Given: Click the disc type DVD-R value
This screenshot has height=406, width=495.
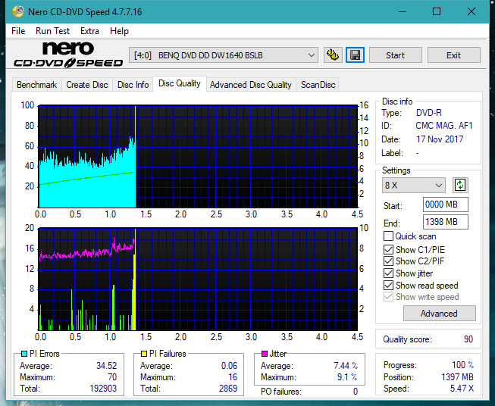Looking at the screenshot, I should [429, 113].
